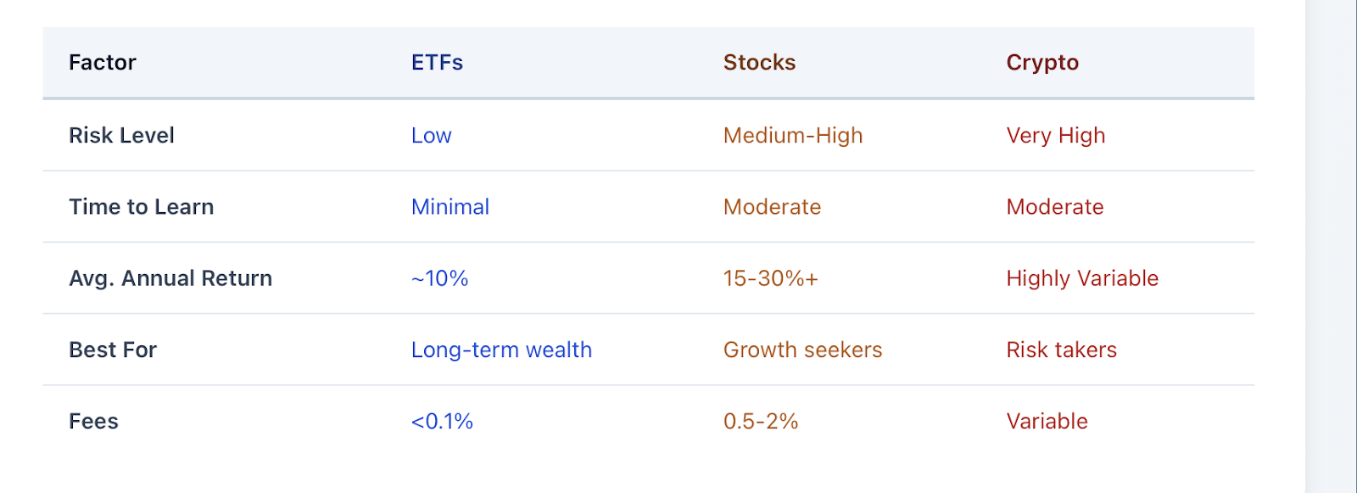Click the 'Risk takers' cell
Screen dimensions: 1357x493
pos(1061,350)
